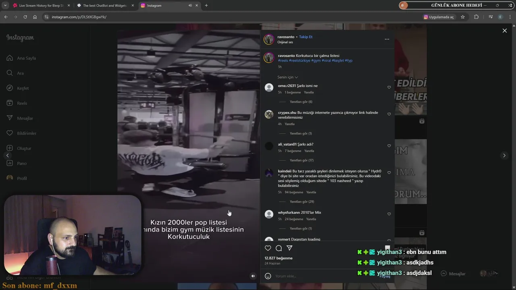Expand Yanıtları gör (29) replies
The height and width of the screenshot is (290, 516).
(x=302, y=201)
